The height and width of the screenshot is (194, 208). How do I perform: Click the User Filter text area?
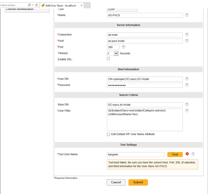click(x=145, y=120)
